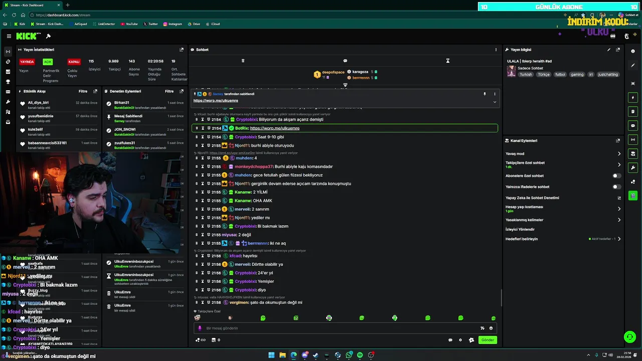The image size is (642, 361).
Task: Select the Stream broadcast icon in left sidebar
Action: click(8, 52)
